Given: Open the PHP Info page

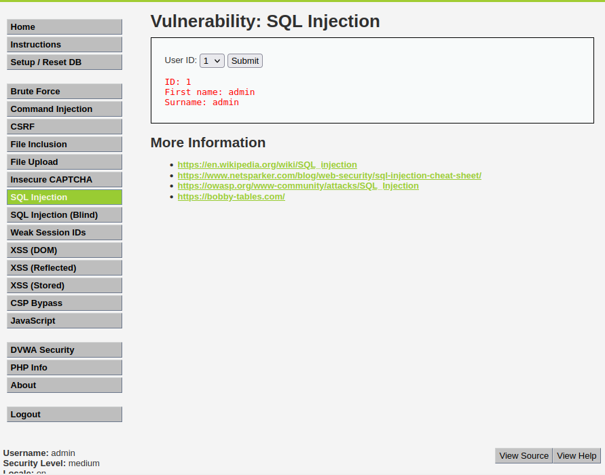Looking at the screenshot, I should (64, 367).
